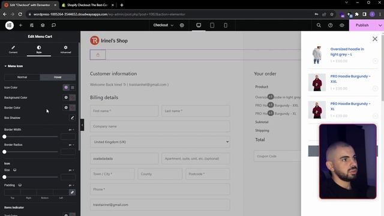
Task: Remove Oversized hoodie from the cart
Action: click(x=375, y=61)
